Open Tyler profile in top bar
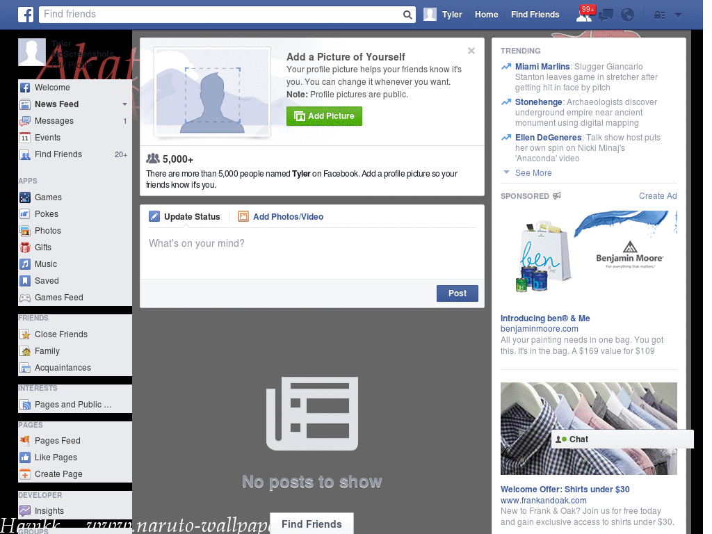Viewport: 712px width, 534px height. click(x=443, y=15)
